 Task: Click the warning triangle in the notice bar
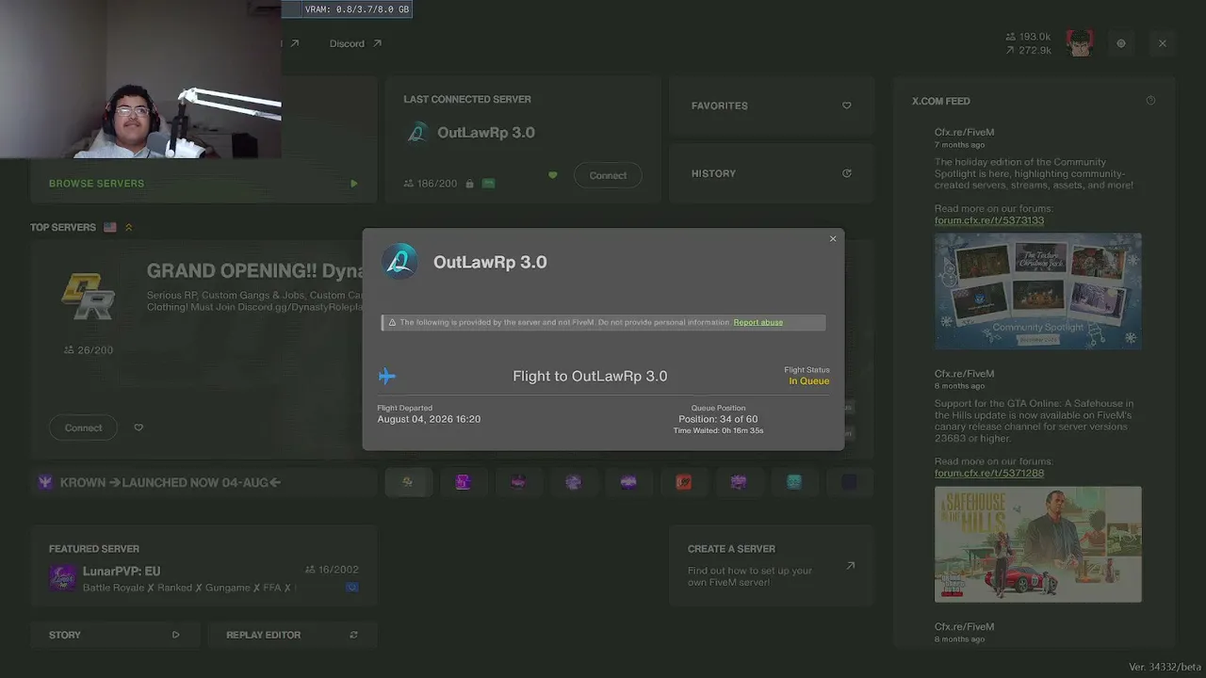tap(392, 322)
